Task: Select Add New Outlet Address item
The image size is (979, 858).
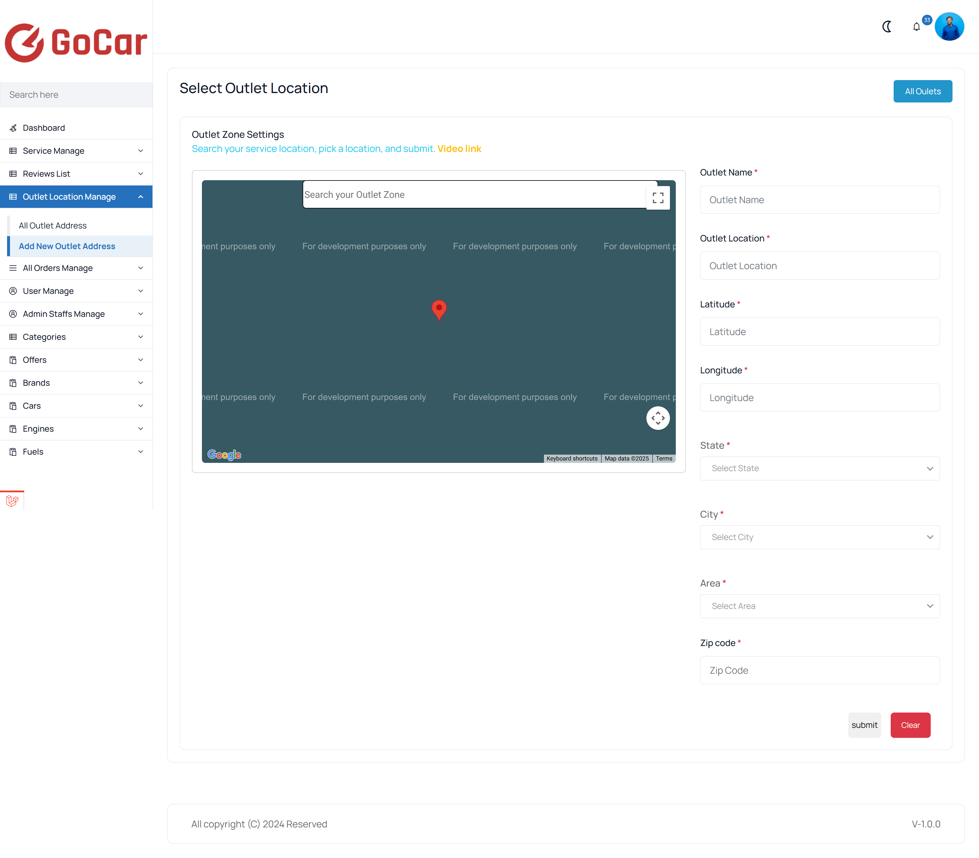Action: [x=80, y=246]
